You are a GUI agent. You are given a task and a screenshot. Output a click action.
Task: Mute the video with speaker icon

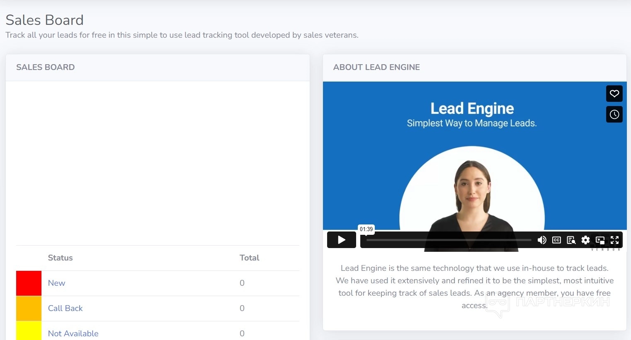[542, 240]
